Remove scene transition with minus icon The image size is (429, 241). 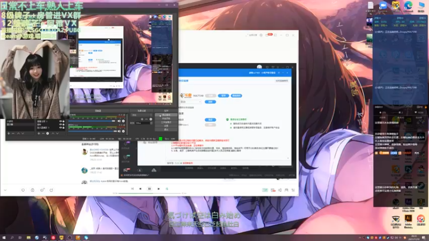tap(146, 119)
